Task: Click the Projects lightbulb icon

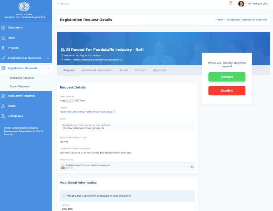Action: tap(3, 48)
